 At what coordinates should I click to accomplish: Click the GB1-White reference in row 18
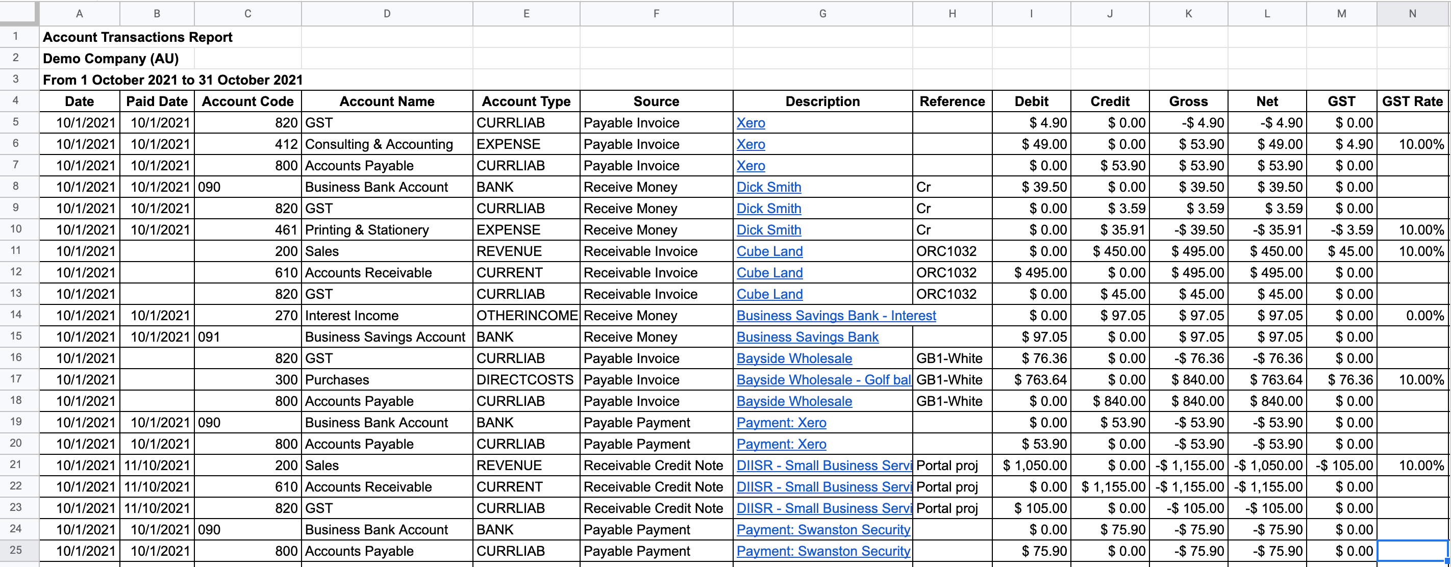952,401
